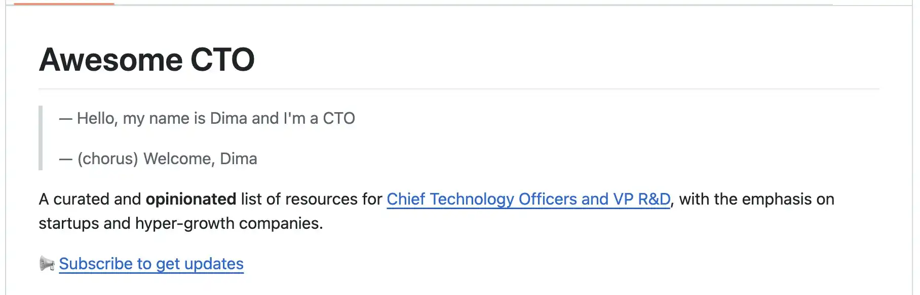Viewport: 920px width, 295px height.
Task: Click the megaphone emoji icon
Action: tap(47, 263)
